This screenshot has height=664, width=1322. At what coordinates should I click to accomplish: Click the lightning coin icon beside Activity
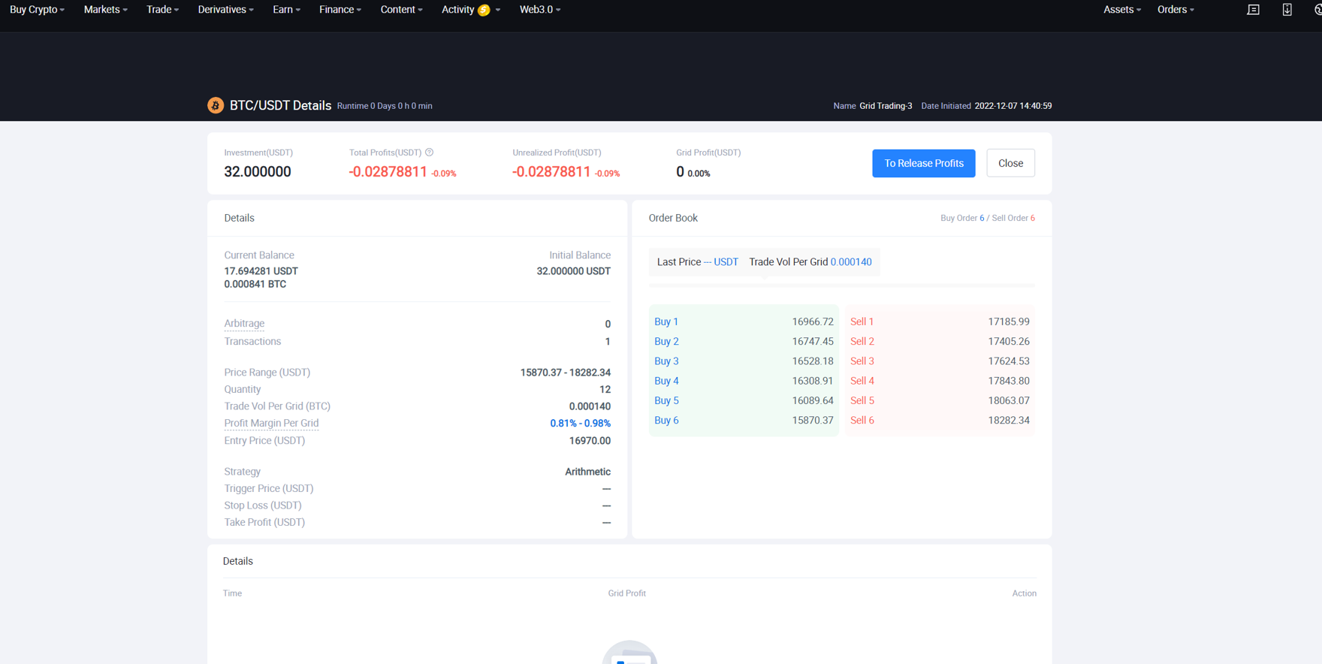pyautogui.click(x=484, y=10)
